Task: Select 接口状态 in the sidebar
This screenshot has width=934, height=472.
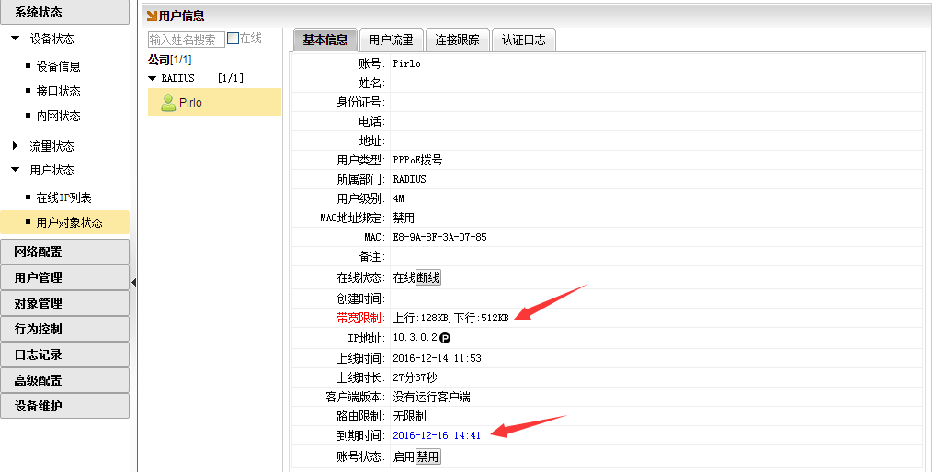Action: 58,91
